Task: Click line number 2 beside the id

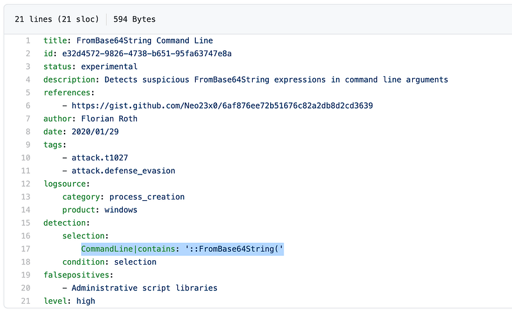Action: click(x=28, y=53)
